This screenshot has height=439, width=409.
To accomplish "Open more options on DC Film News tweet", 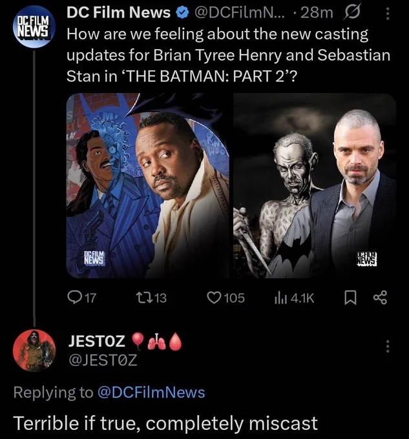I will [388, 14].
